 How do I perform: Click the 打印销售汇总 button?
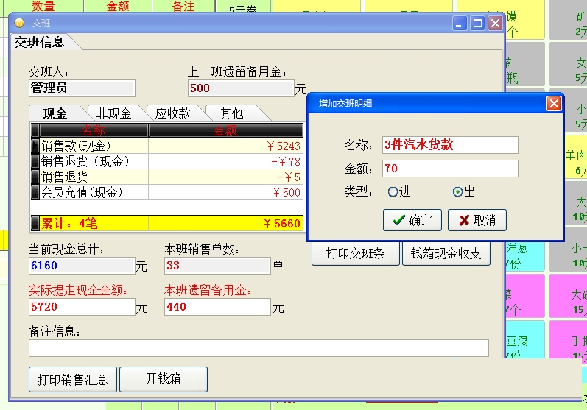tap(73, 379)
